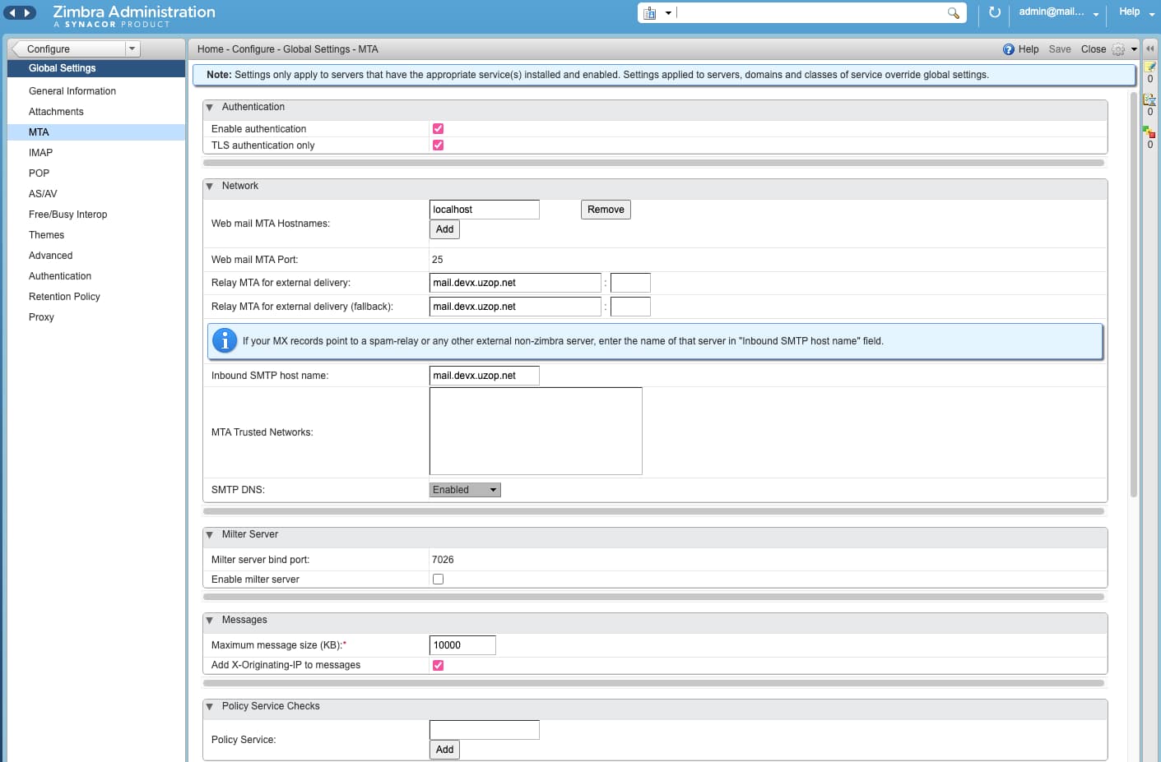Image resolution: width=1161 pixels, height=762 pixels.
Task: Open the pending notes status icon
Action: pos(1150,67)
